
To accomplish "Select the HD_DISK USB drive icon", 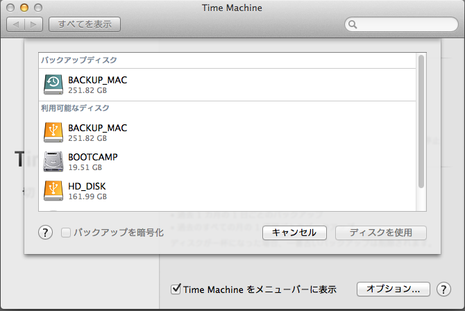I will (x=53, y=191).
